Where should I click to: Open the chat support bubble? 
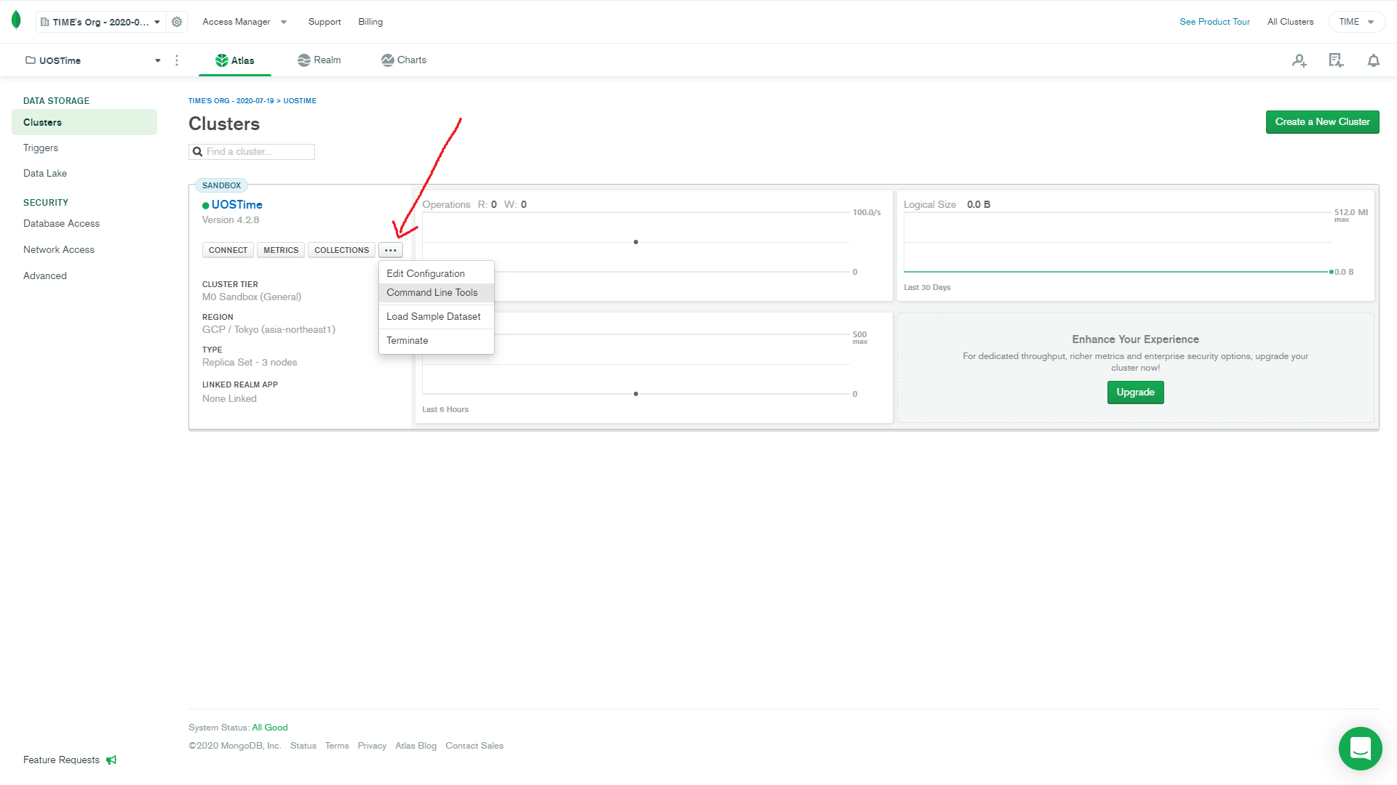coord(1360,748)
